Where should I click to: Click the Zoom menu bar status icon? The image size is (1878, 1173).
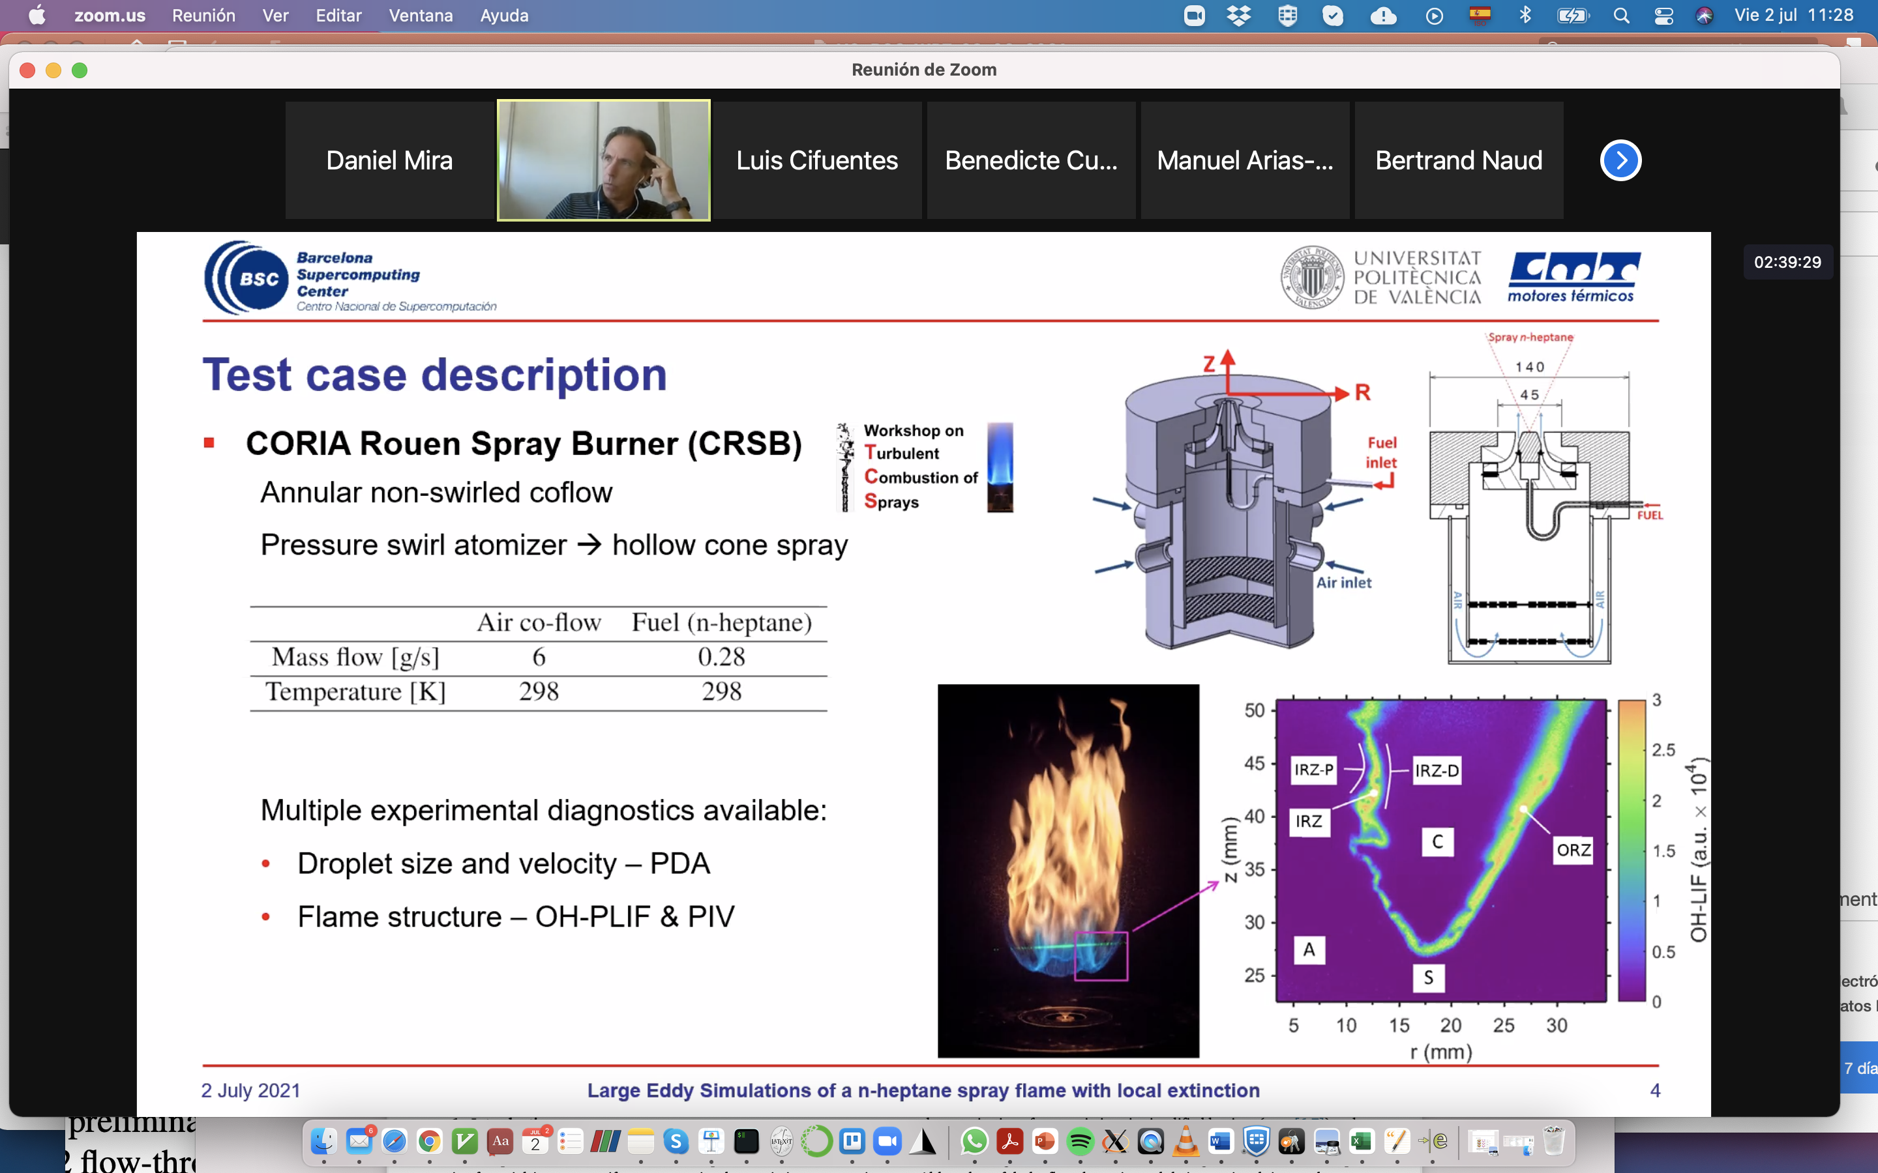pos(1195,16)
